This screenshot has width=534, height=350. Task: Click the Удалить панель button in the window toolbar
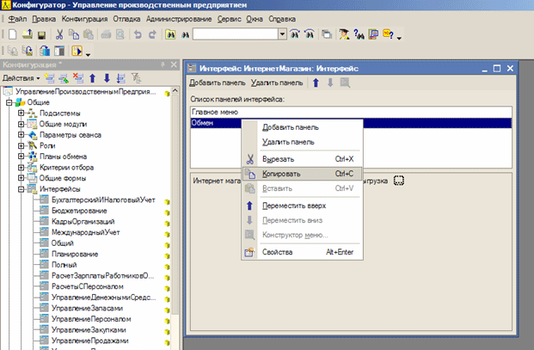(x=277, y=83)
